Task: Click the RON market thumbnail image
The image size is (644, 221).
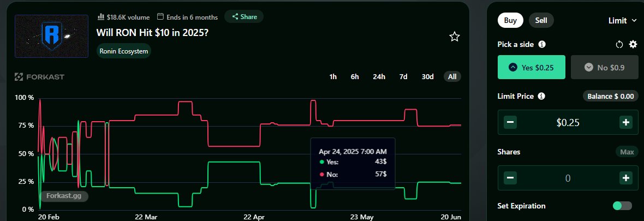Action: [x=51, y=36]
